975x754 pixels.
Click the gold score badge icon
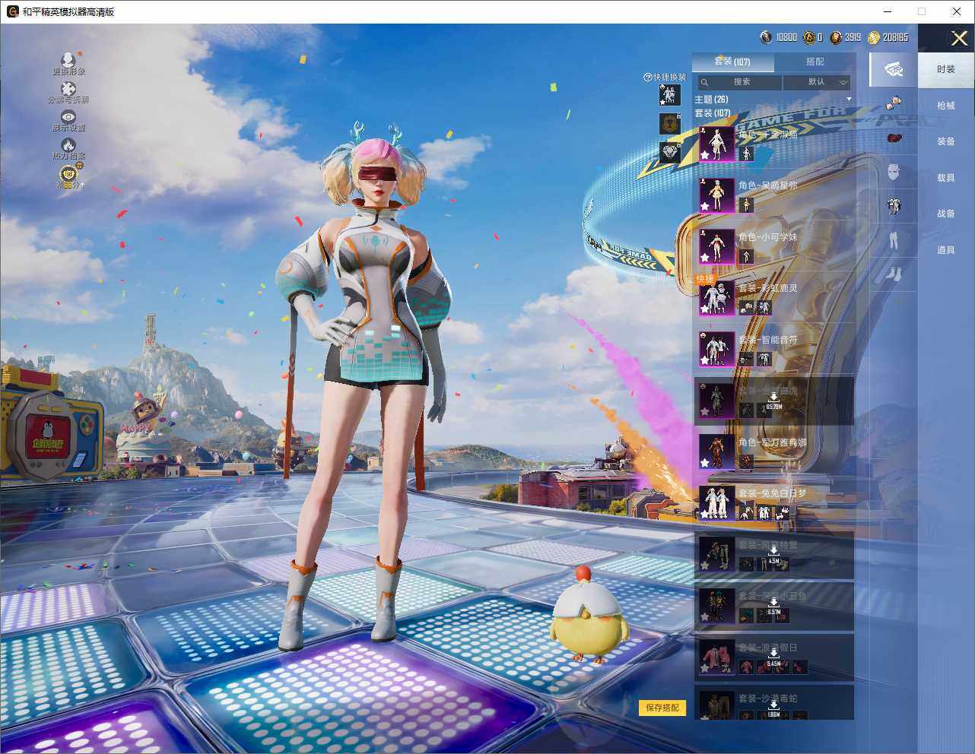[69, 176]
